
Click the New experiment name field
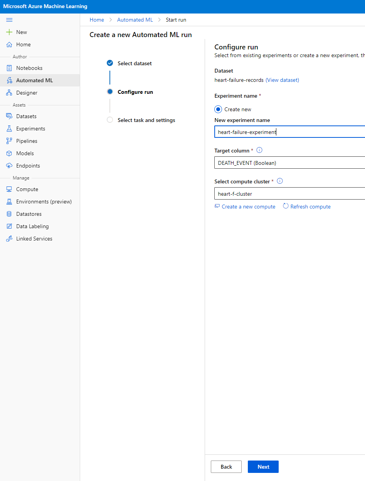click(289, 132)
